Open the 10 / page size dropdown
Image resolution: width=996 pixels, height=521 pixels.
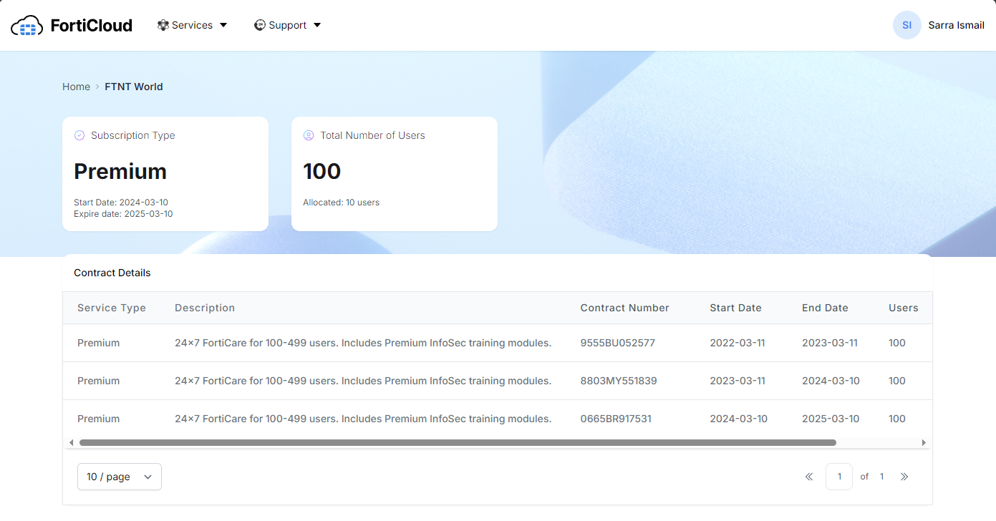120,477
